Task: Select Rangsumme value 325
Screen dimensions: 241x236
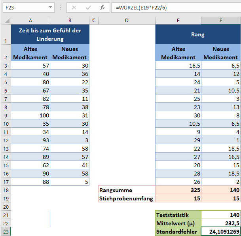Action: point(178,190)
